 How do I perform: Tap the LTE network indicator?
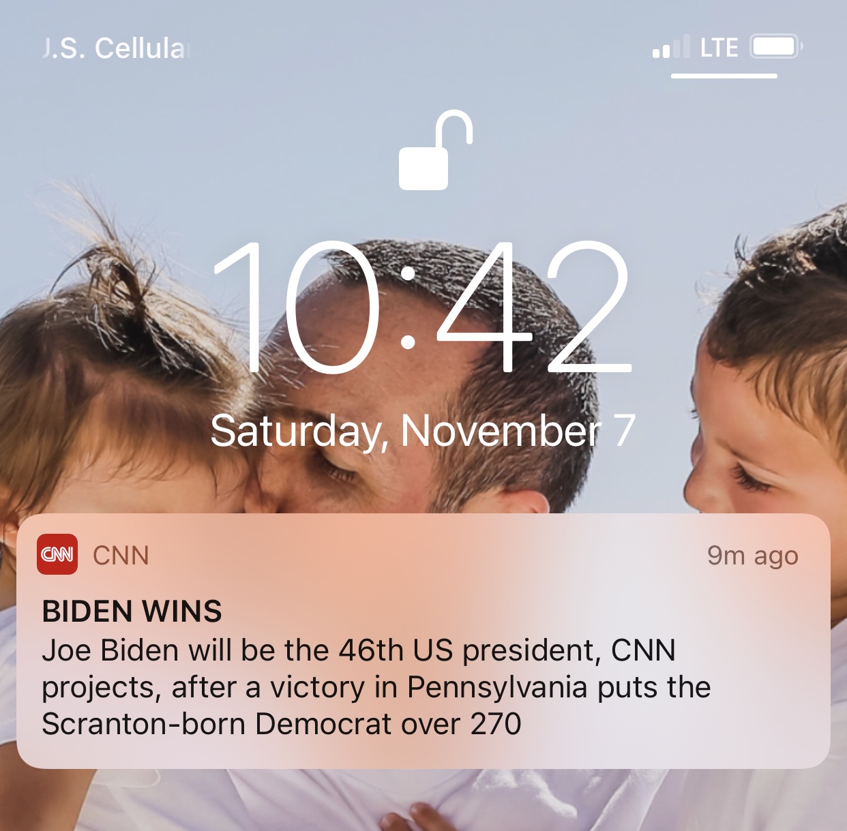pos(719,48)
